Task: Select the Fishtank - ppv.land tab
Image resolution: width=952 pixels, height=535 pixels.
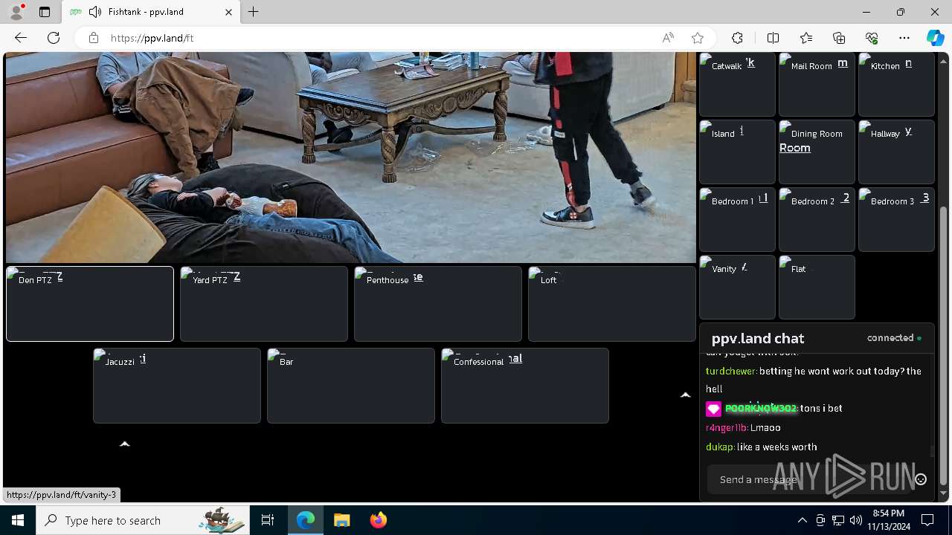Action: point(149,12)
